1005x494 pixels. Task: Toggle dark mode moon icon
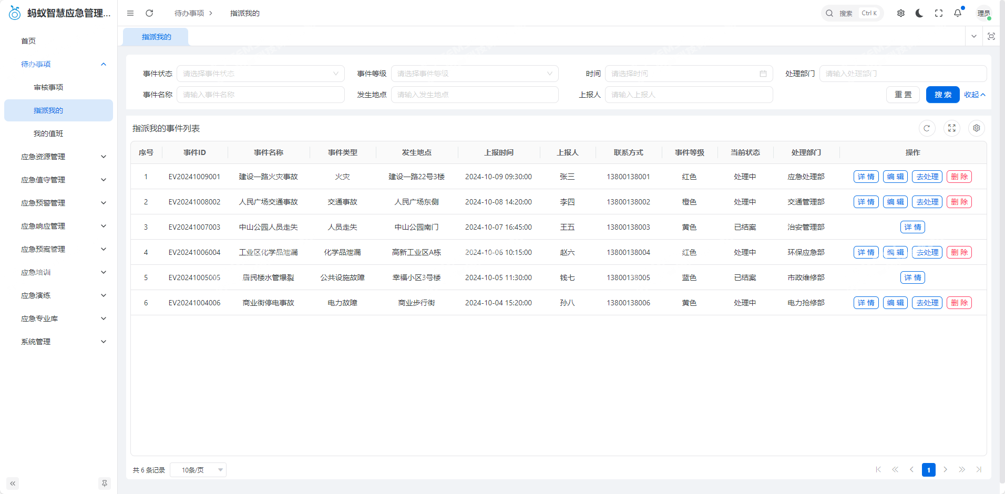pyautogui.click(x=919, y=13)
